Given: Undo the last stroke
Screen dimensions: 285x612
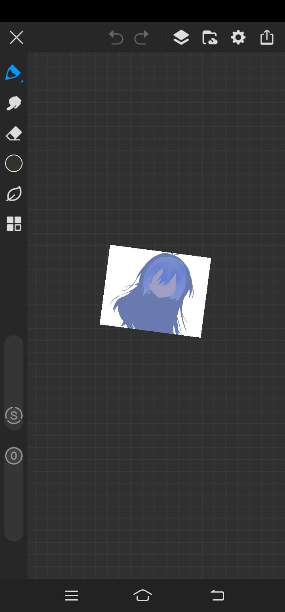Looking at the screenshot, I should (116, 38).
